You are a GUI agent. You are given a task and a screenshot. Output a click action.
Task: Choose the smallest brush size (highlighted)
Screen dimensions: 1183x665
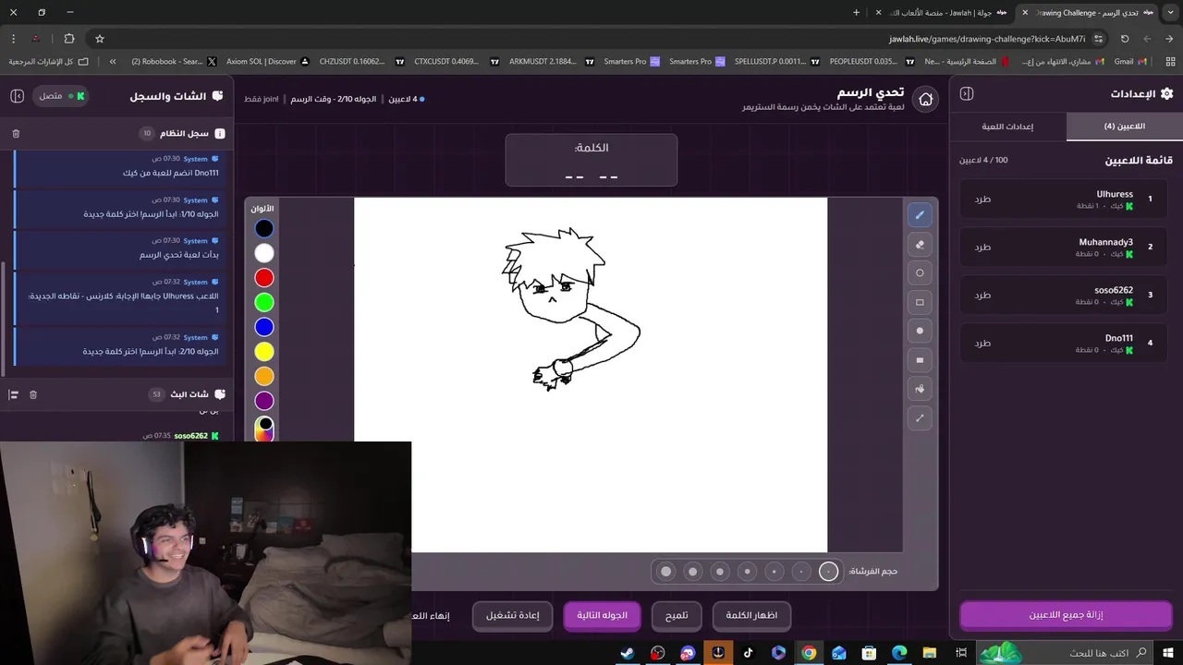click(x=828, y=572)
